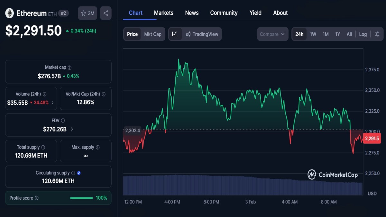Image resolution: width=386 pixels, height=217 pixels.
Task: Click the Ethereum logo icon
Action: 10,13
